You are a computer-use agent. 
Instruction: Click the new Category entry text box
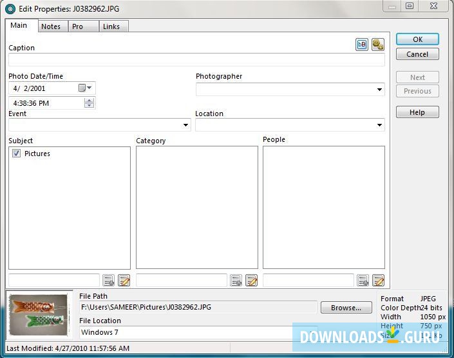coord(182,280)
